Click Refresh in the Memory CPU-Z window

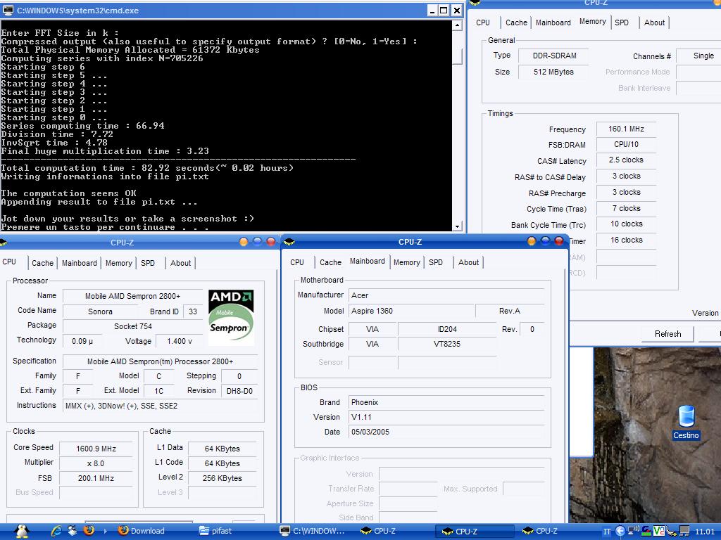667,334
